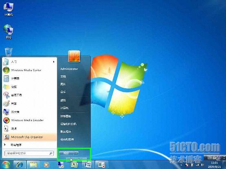Open the shut down options arrow
The image size is (226, 169).
coord(76,153)
